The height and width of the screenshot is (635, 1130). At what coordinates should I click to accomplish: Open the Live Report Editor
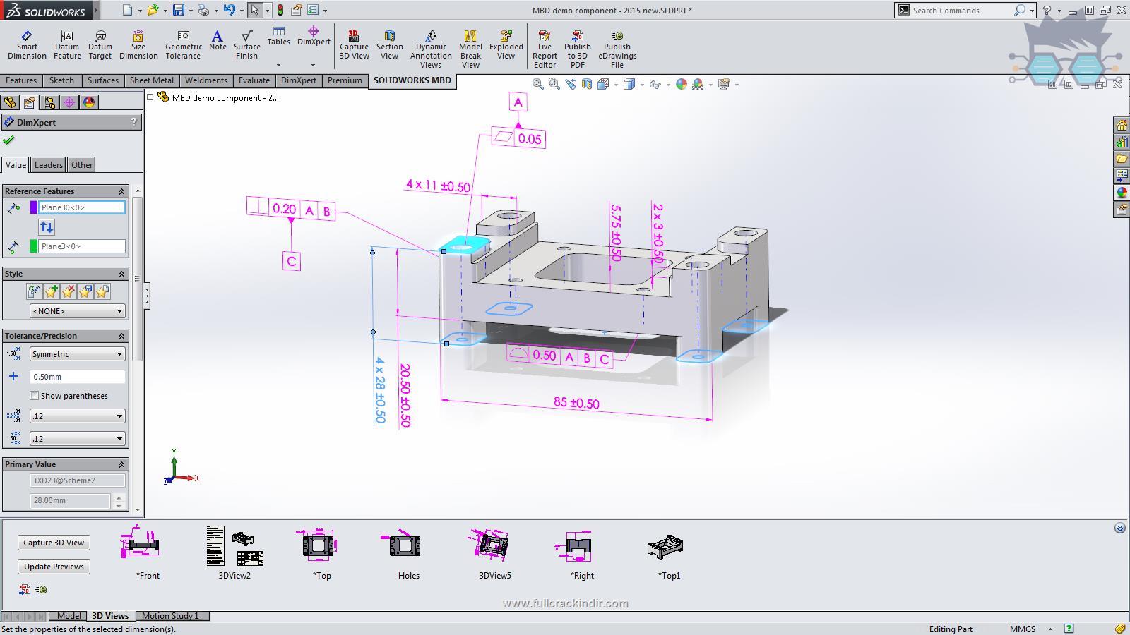[545, 49]
